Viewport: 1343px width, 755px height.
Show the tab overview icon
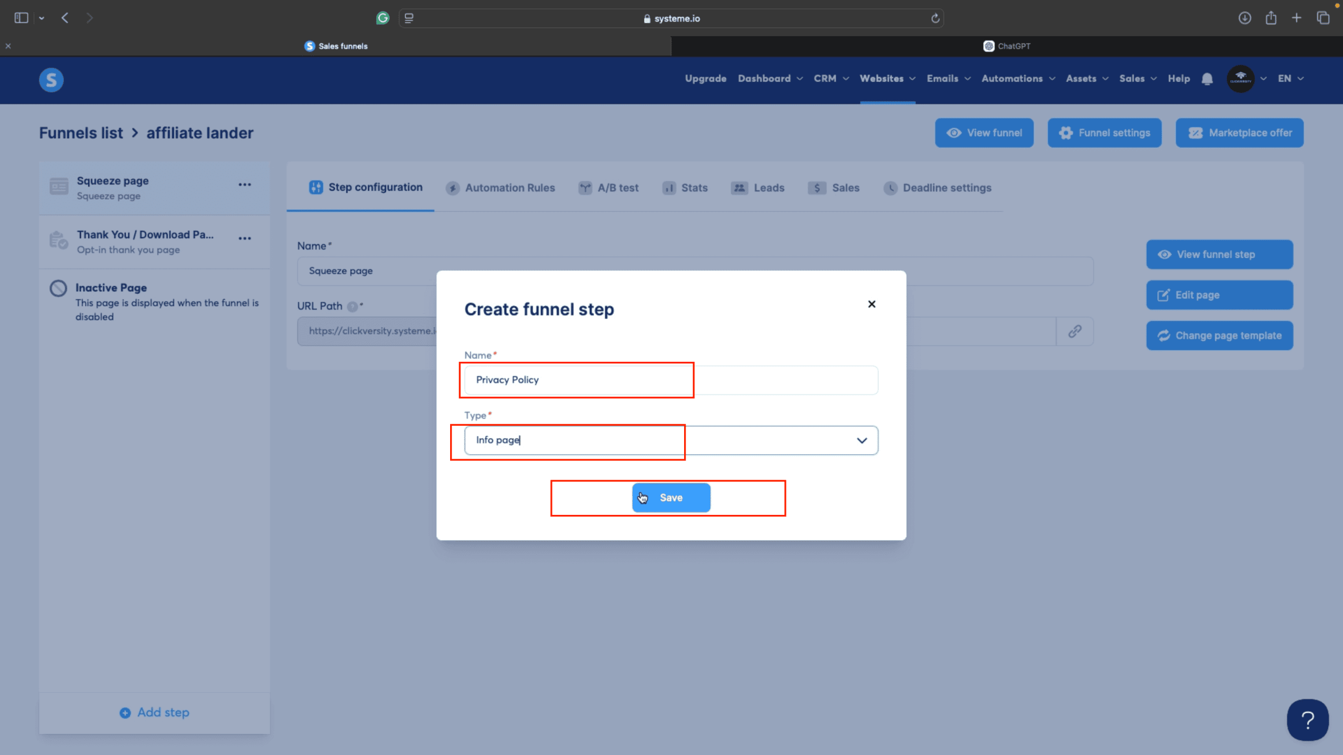point(1323,18)
